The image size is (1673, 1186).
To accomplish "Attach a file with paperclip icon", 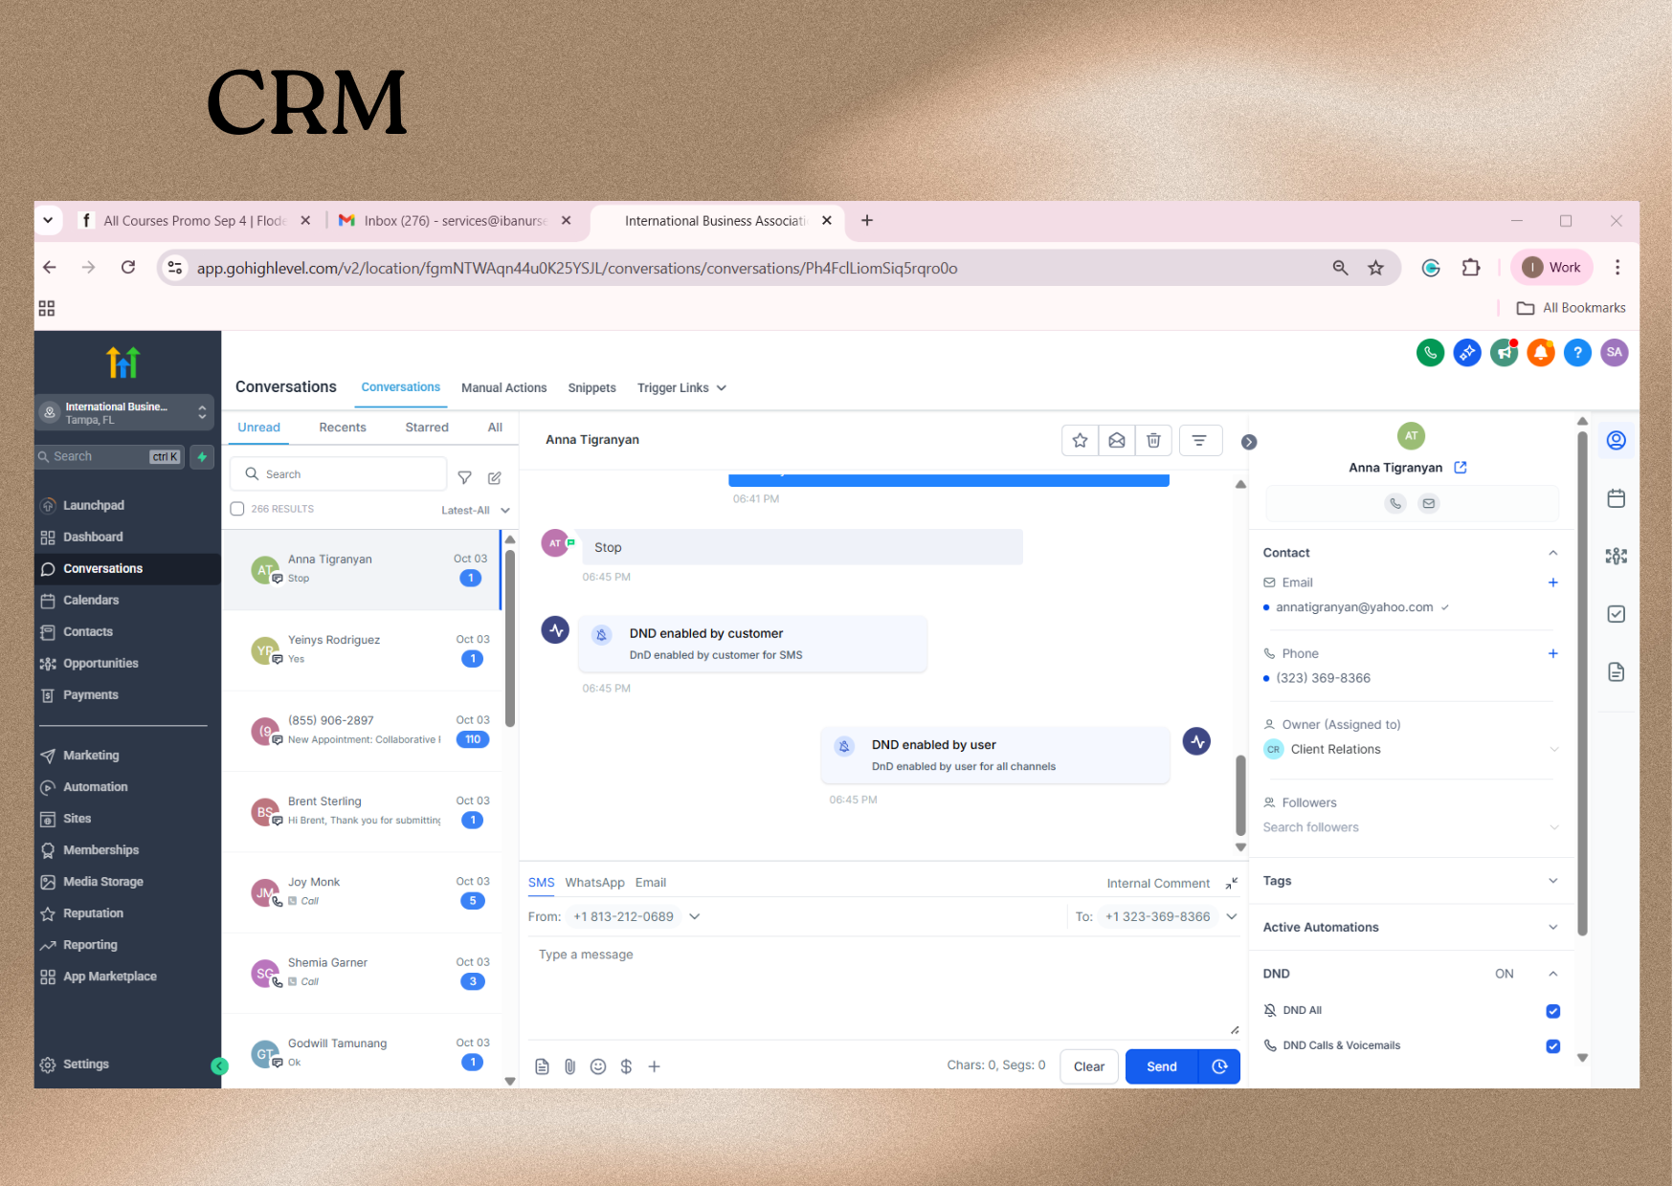I will 569,1066.
